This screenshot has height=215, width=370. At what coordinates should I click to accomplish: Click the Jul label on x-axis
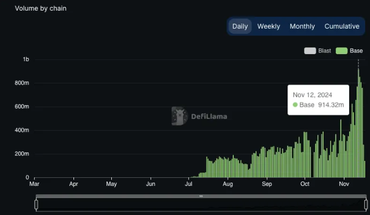click(188, 184)
